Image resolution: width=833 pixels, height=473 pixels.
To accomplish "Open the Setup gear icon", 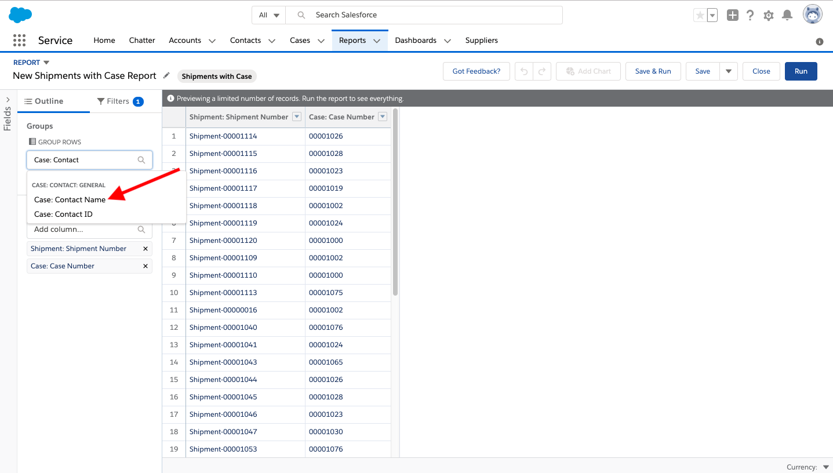I will tap(769, 16).
